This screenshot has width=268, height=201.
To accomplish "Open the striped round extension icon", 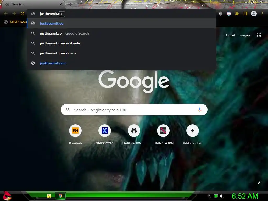I will [229, 14].
